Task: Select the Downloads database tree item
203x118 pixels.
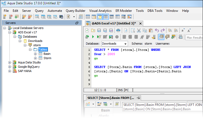Action: pyautogui.click(x=35, y=41)
